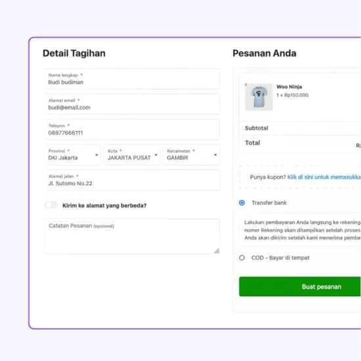Screen dimensions: 361x361
Task: Select COD - Bayar di tempat option
Action: 242,258
